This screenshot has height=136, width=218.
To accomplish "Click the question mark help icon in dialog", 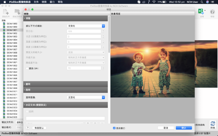I will (28, 128).
